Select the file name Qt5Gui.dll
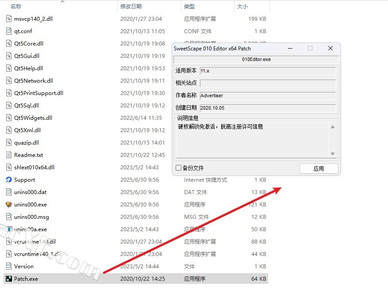Image resolution: width=388 pixels, height=290 pixels. (27, 56)
